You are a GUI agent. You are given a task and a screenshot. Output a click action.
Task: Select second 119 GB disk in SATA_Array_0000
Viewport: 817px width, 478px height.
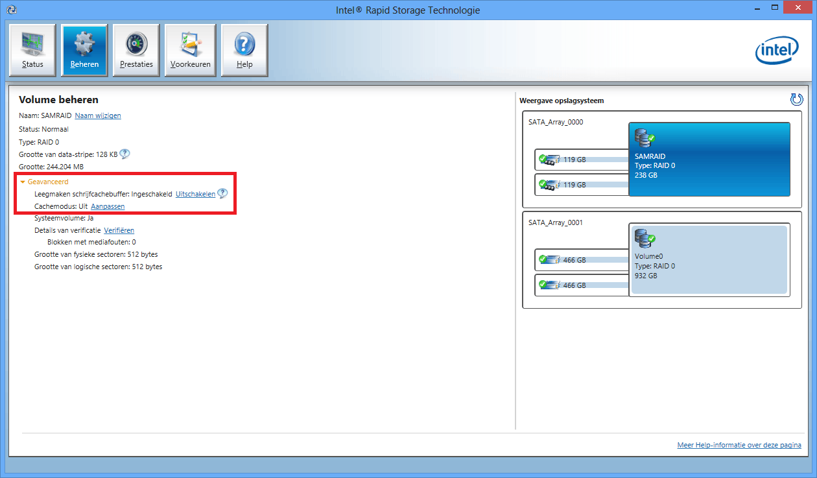point(582,184)
